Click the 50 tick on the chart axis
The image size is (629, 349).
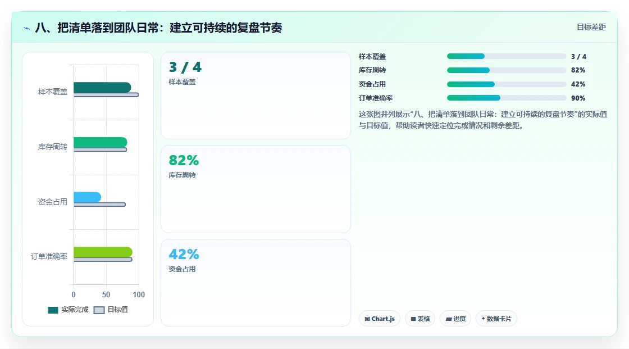(106, 294)
